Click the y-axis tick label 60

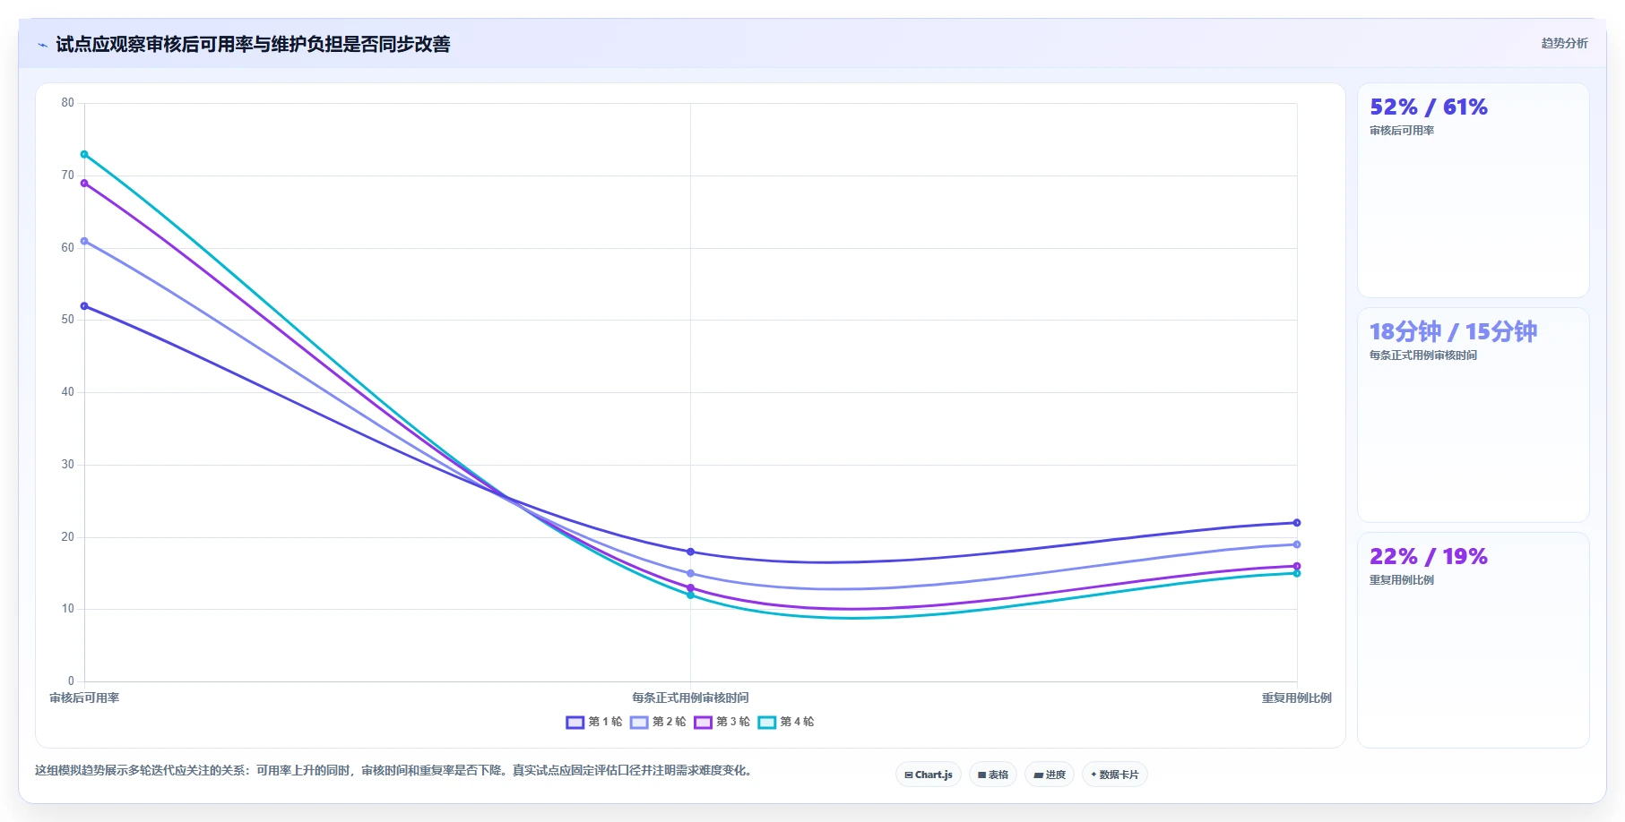(x=68, y=248)
